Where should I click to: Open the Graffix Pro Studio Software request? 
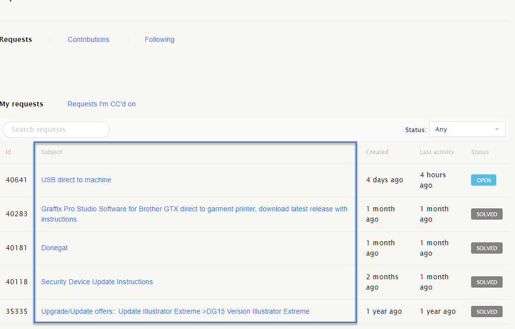pos(194,214)
